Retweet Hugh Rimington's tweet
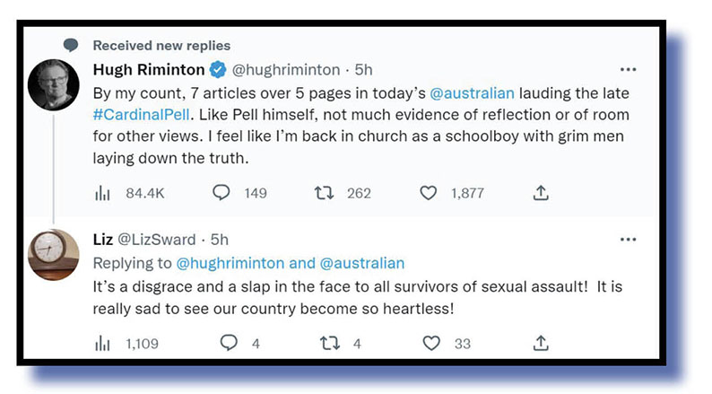This screenshot has width=712, height=394. 325,192
